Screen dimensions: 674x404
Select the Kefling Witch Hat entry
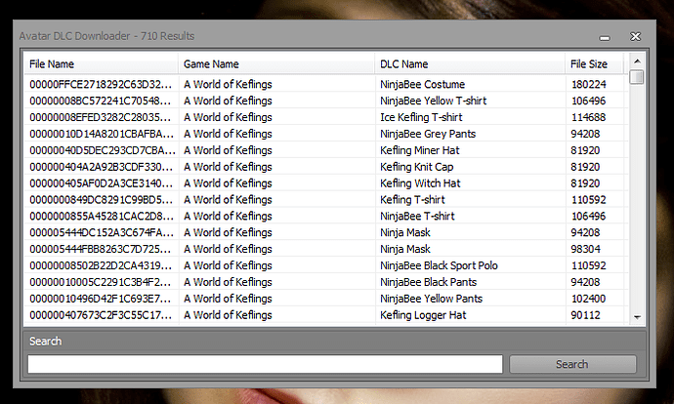pyautogui.click(x=420, y=183)
